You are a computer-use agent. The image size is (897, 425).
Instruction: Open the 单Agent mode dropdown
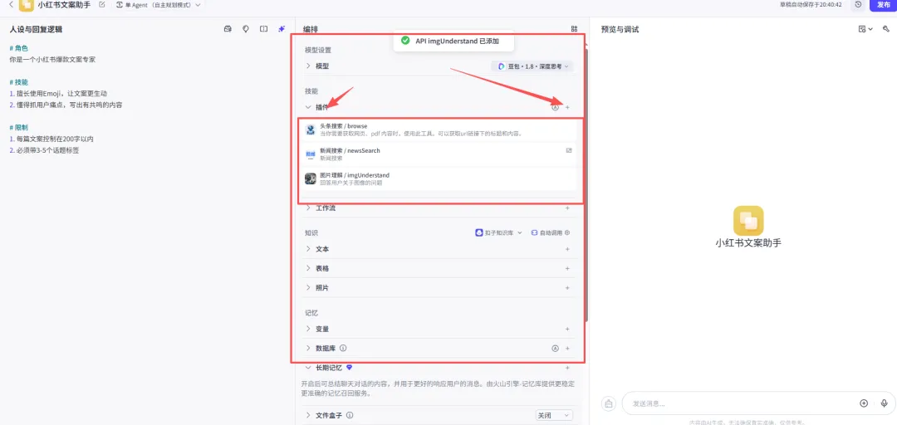(x=159, y=5)
